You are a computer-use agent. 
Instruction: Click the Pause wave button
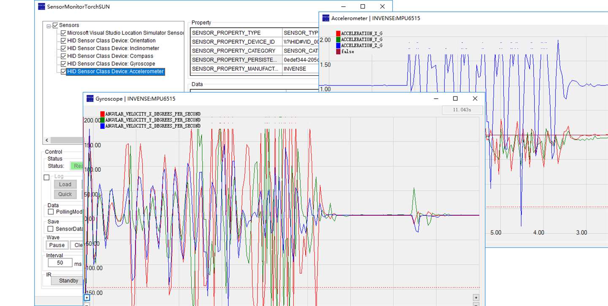coord(57,245)
